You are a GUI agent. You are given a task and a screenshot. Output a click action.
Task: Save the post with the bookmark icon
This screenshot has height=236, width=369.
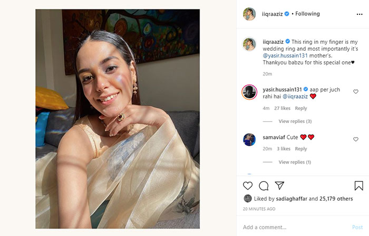click(358, 185)
